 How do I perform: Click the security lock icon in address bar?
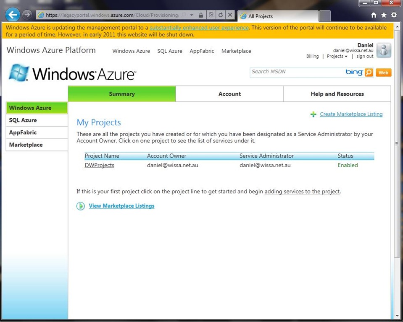click(201, 15)
